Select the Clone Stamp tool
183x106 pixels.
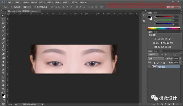tap(3, 47)
